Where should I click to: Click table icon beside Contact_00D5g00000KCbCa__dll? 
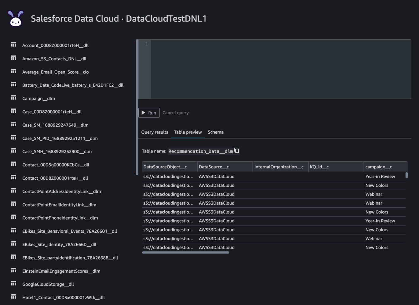(14, 164)
